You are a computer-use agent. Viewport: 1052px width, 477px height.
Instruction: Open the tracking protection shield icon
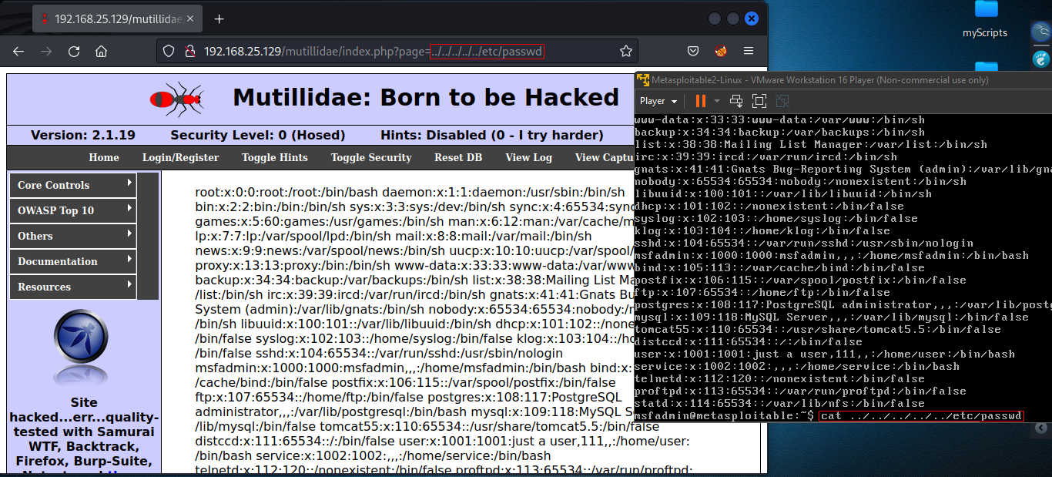click(x=169, y=52)
